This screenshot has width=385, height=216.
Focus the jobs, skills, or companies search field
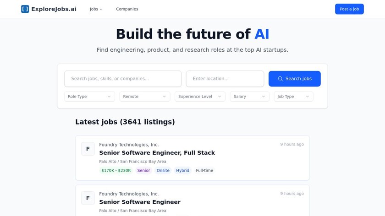click(x=123, y=79)
